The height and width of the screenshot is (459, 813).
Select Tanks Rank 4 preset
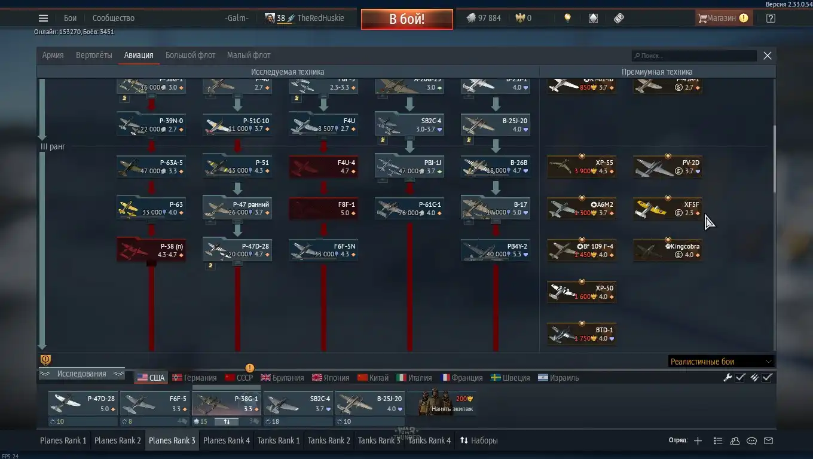pos(429,440)
